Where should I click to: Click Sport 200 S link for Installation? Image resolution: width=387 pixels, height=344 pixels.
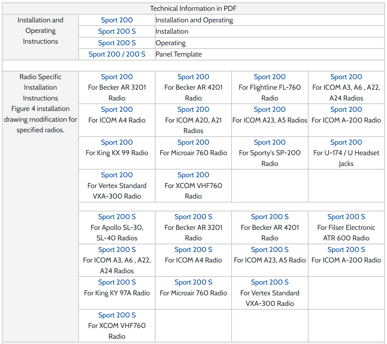(117, 31)
